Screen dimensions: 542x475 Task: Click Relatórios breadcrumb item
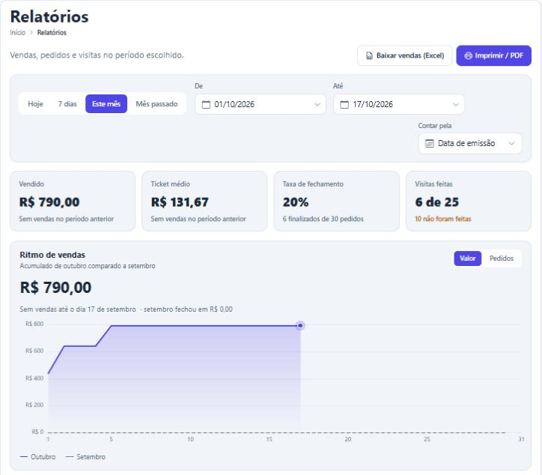point(52,32)
